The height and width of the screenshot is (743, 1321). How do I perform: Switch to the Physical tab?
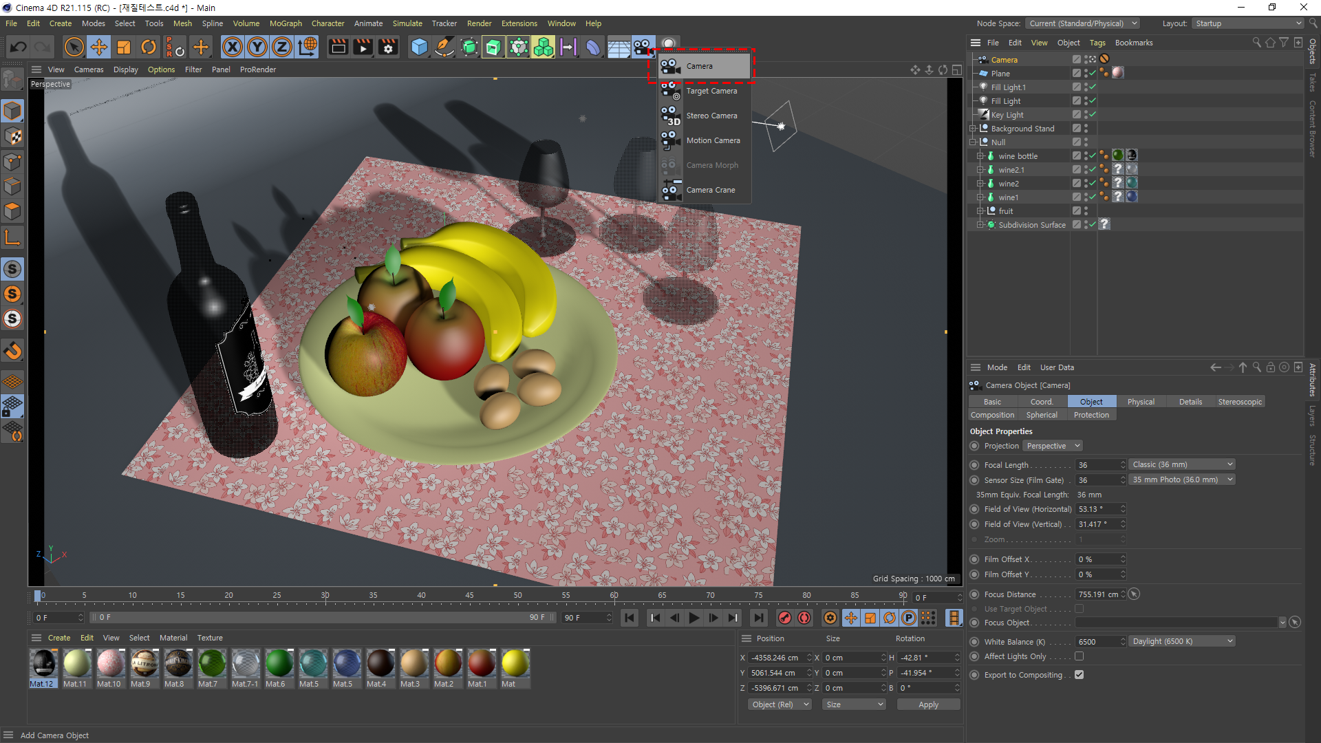click(x=1140, y=402)
